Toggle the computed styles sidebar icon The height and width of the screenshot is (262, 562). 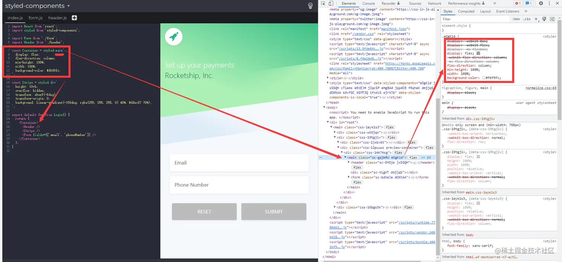[552, 19]
